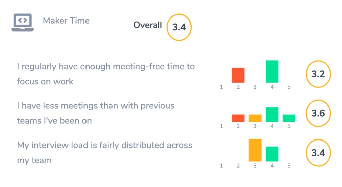Viewport: 342px width, 187px height.
Task: Open the 3.4 interview load score badge
Action: (318, 153)
